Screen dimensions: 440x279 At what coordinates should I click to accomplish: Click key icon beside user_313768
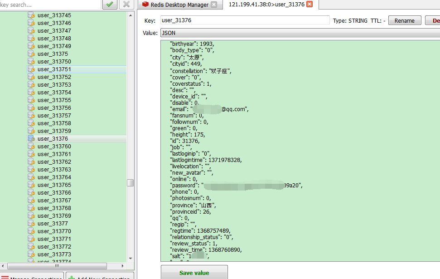[x=31, y=208]
